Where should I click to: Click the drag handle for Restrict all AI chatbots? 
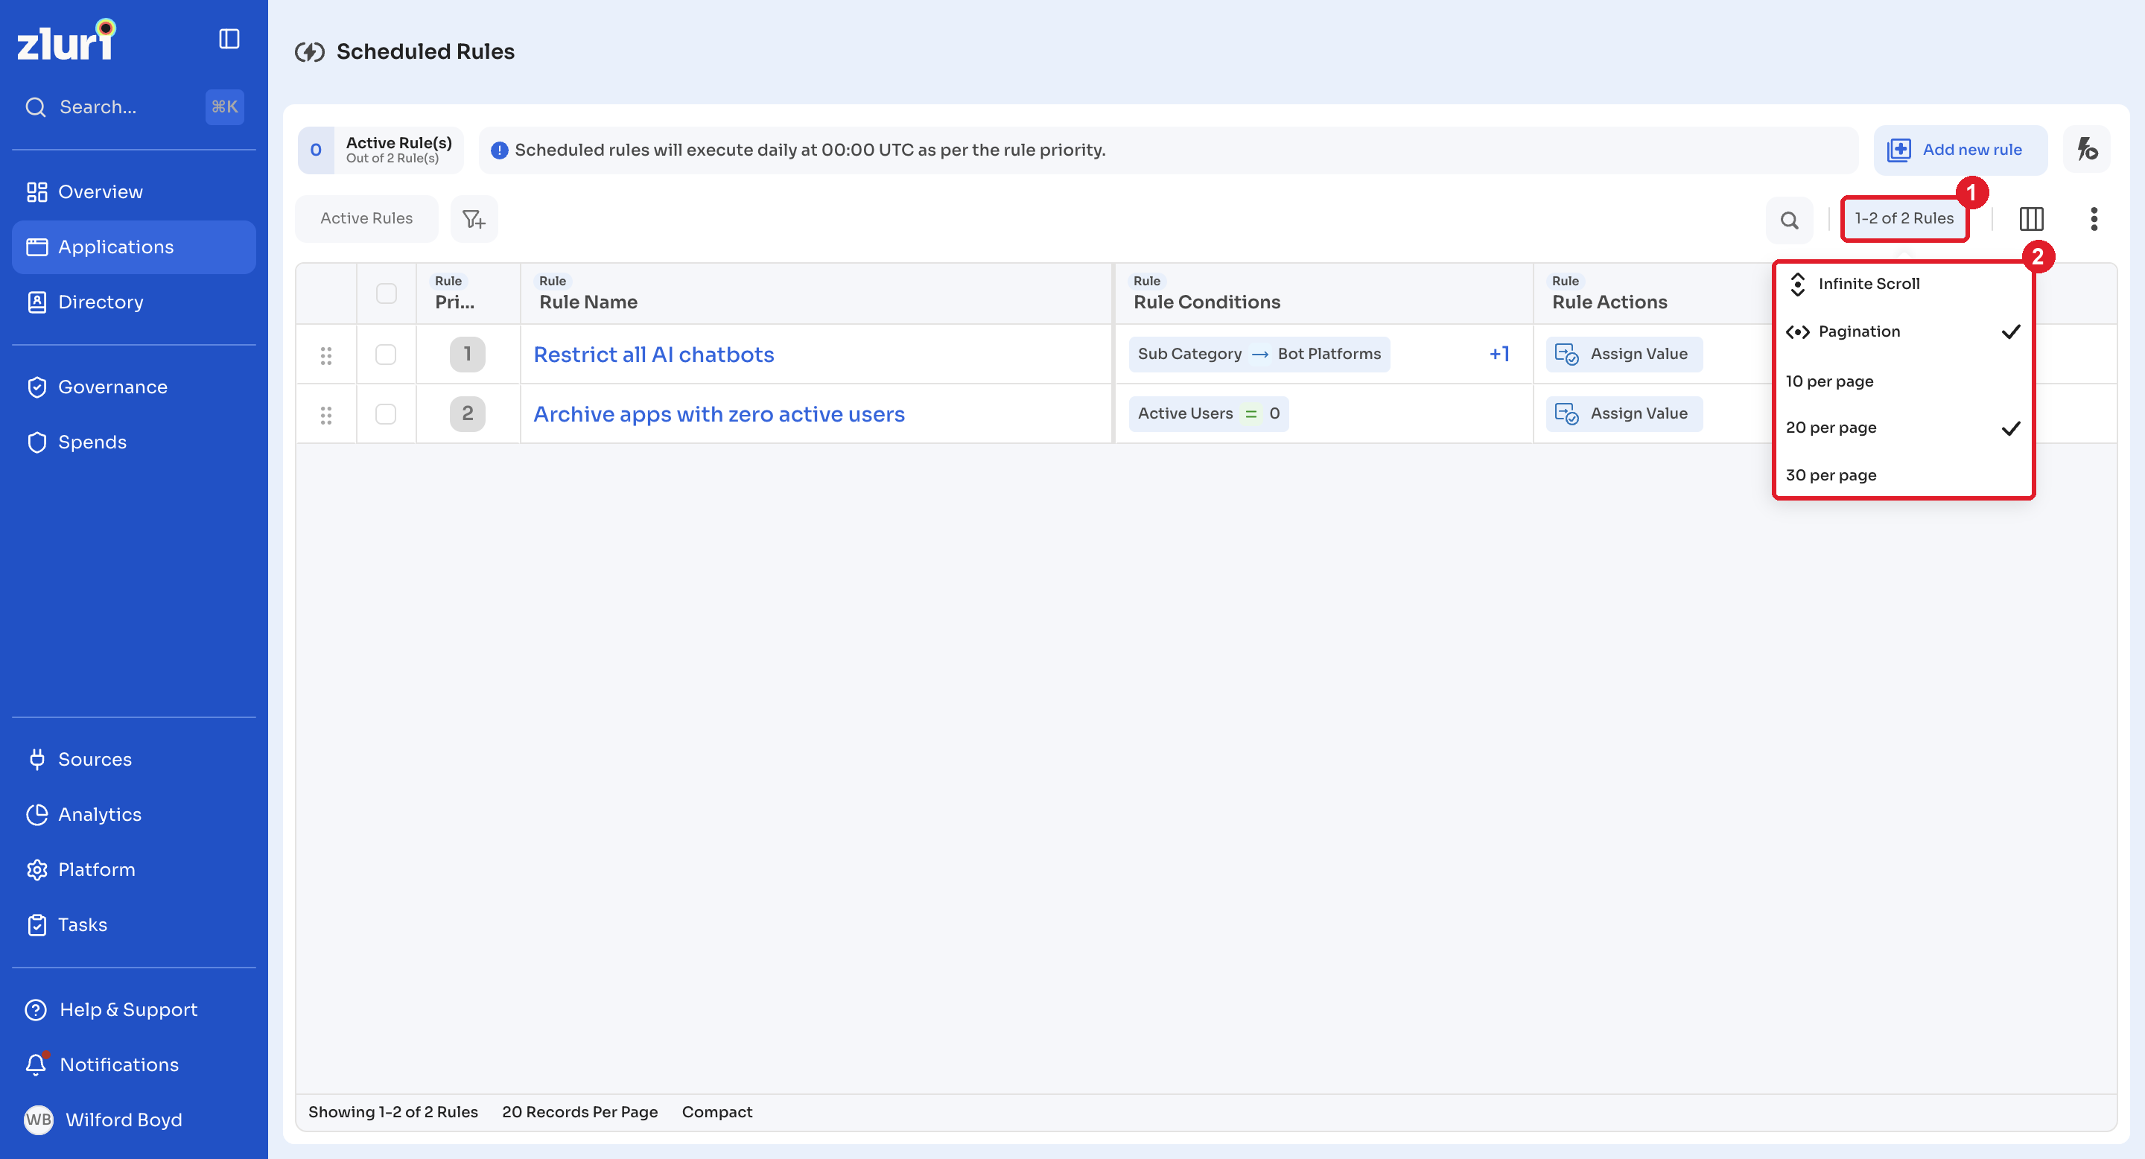click(326, 355)
